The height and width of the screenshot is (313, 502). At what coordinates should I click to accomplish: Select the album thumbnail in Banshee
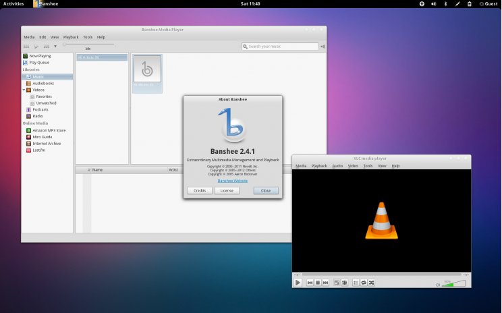tap(147, 69)
